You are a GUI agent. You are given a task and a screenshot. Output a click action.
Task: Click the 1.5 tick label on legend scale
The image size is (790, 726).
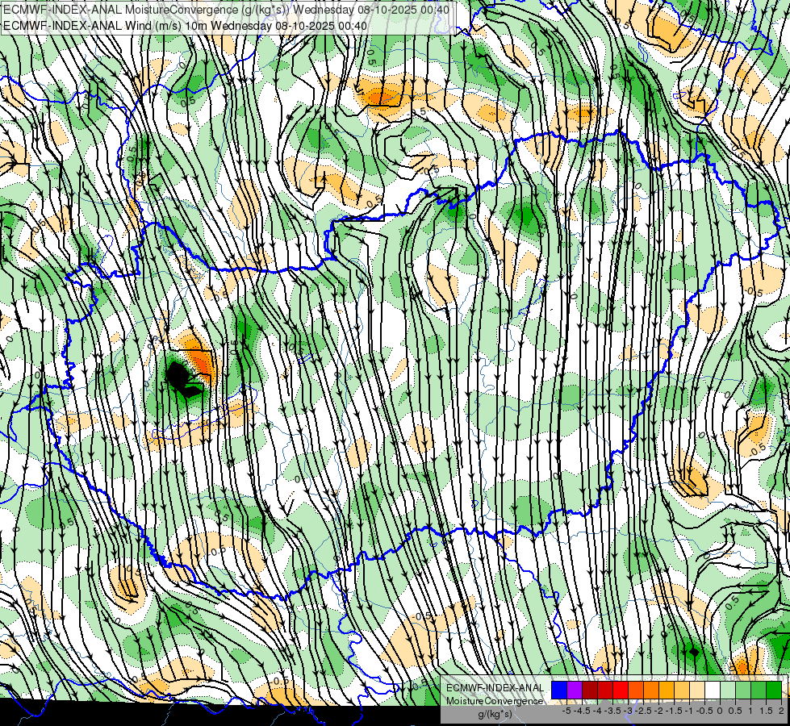point(767,711)
